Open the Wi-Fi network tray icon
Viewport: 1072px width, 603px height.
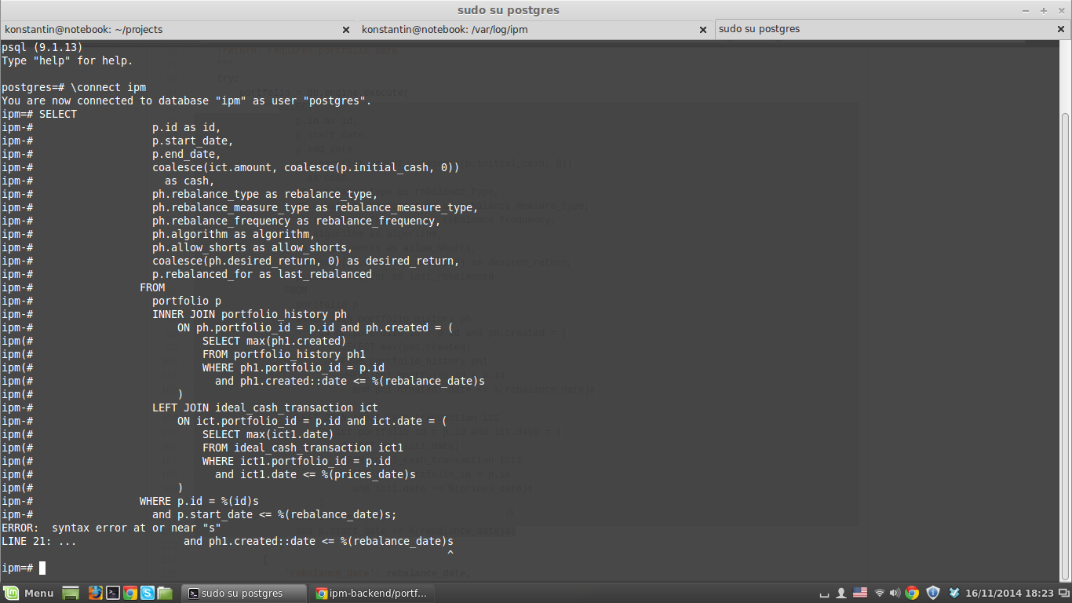pos(880,593)
